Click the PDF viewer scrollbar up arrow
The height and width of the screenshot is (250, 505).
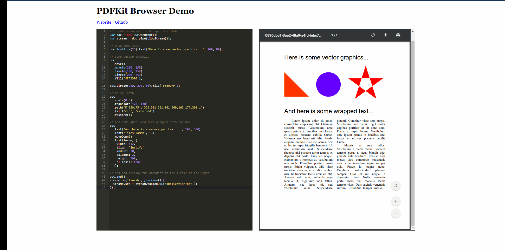pyautogui.click(x=413, y=31)
